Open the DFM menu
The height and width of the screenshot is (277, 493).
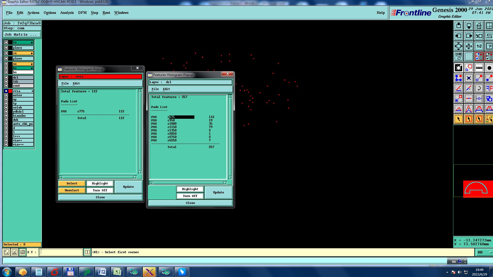(x=82, y=13)
